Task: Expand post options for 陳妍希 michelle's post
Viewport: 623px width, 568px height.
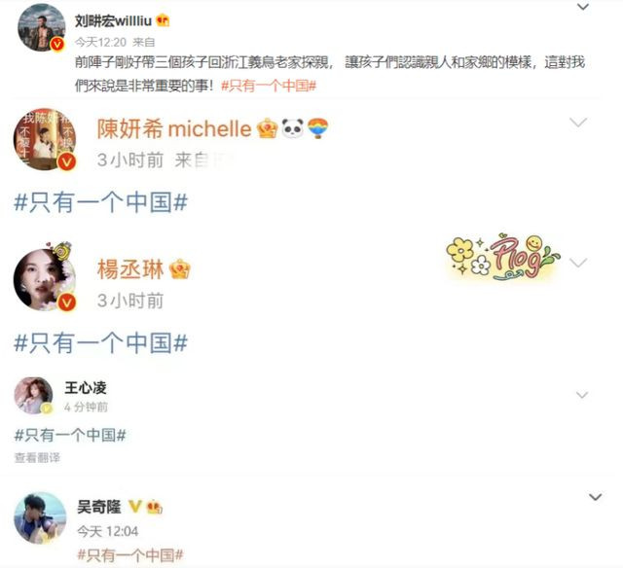Action: [x=578, y=122]
